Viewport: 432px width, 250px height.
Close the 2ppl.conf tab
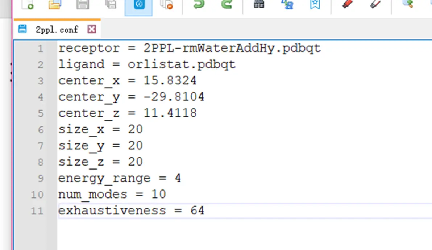pos(92,29)
